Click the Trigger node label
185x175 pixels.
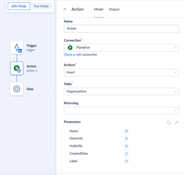coord(32,46)
